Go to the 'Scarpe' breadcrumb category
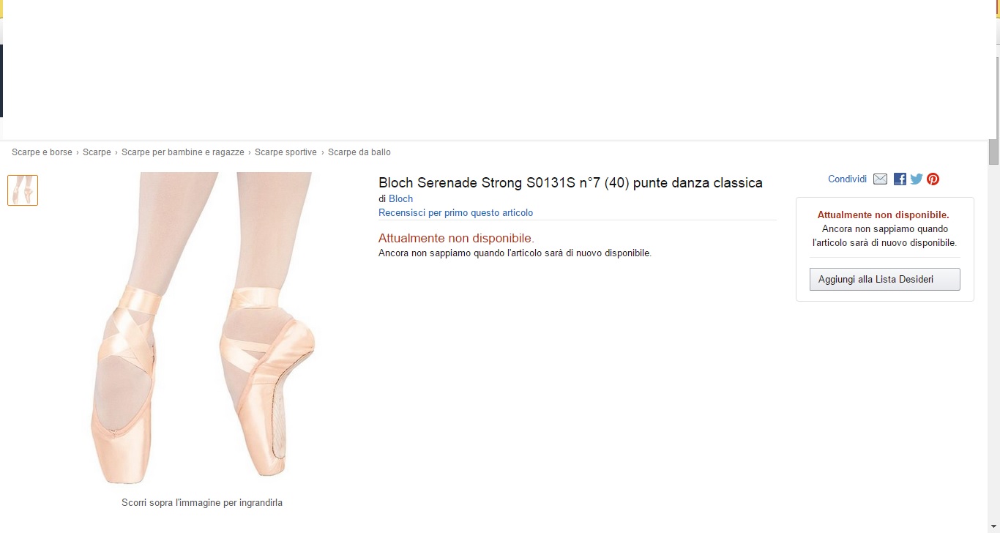Viewport: 1000px width, 533px height. pos(97,152)
